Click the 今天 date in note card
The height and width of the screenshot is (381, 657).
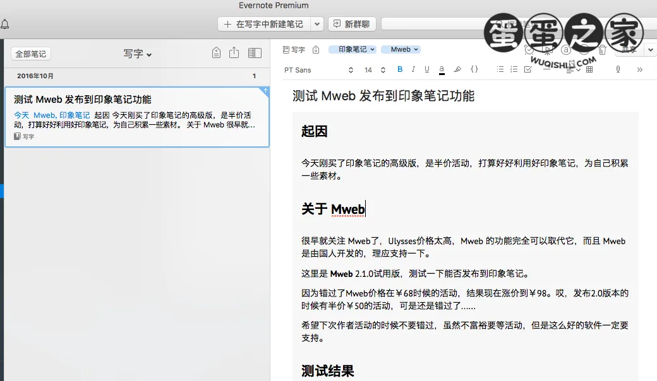21,115
